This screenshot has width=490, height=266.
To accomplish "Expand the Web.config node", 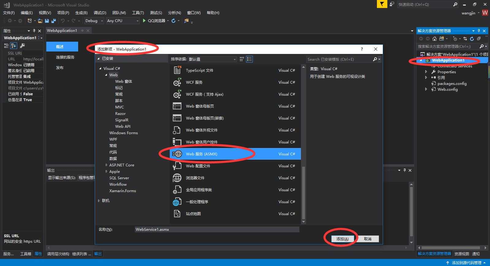I will [426, 89].
